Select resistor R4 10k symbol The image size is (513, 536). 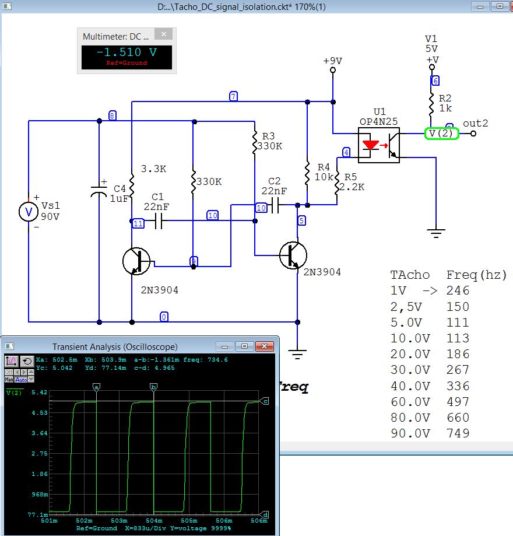click(307, 174)
